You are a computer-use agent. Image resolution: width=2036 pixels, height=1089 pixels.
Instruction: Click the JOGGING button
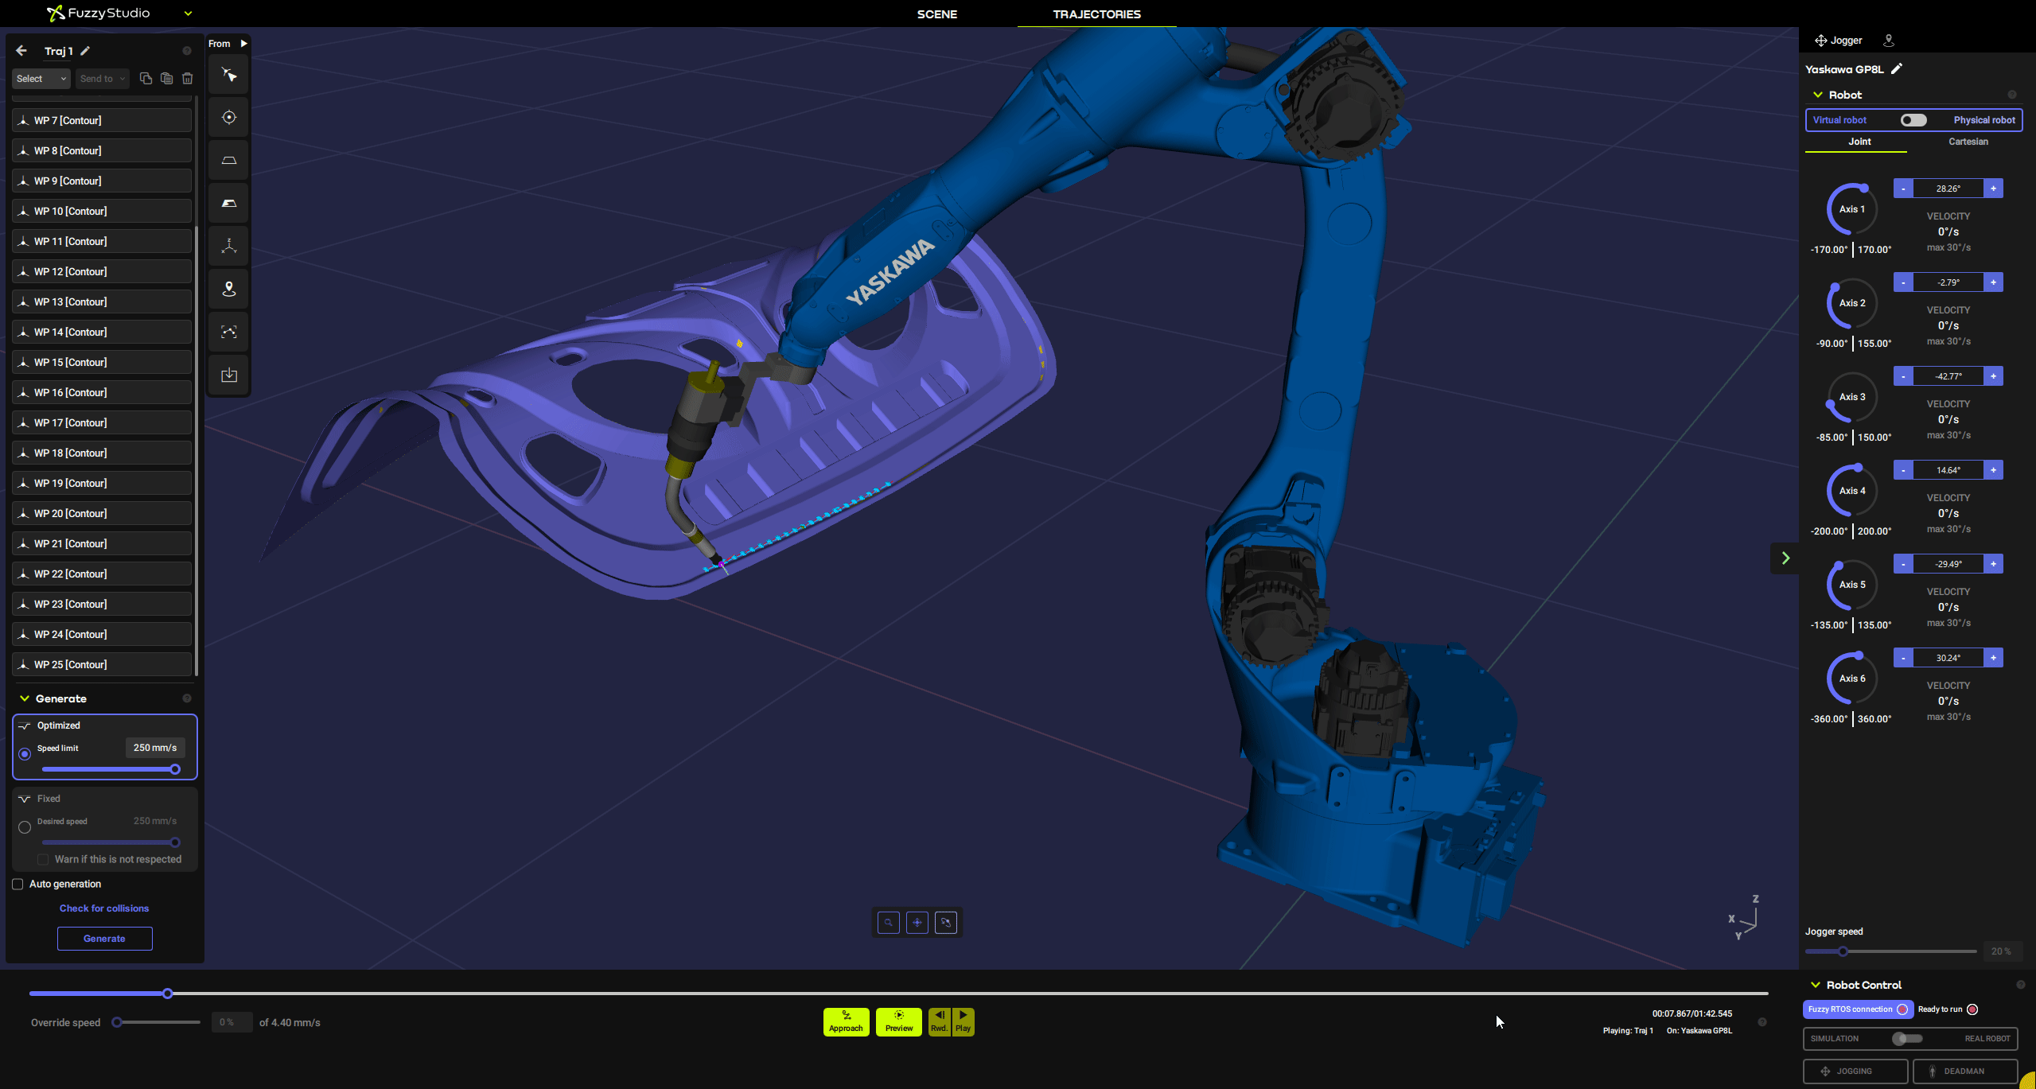point(1855,1071)
